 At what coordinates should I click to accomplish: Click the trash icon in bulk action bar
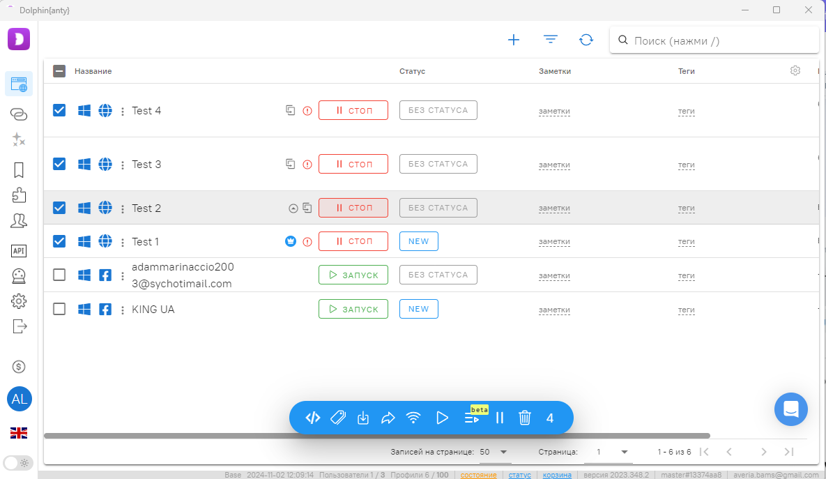click(x=525, y=418)
